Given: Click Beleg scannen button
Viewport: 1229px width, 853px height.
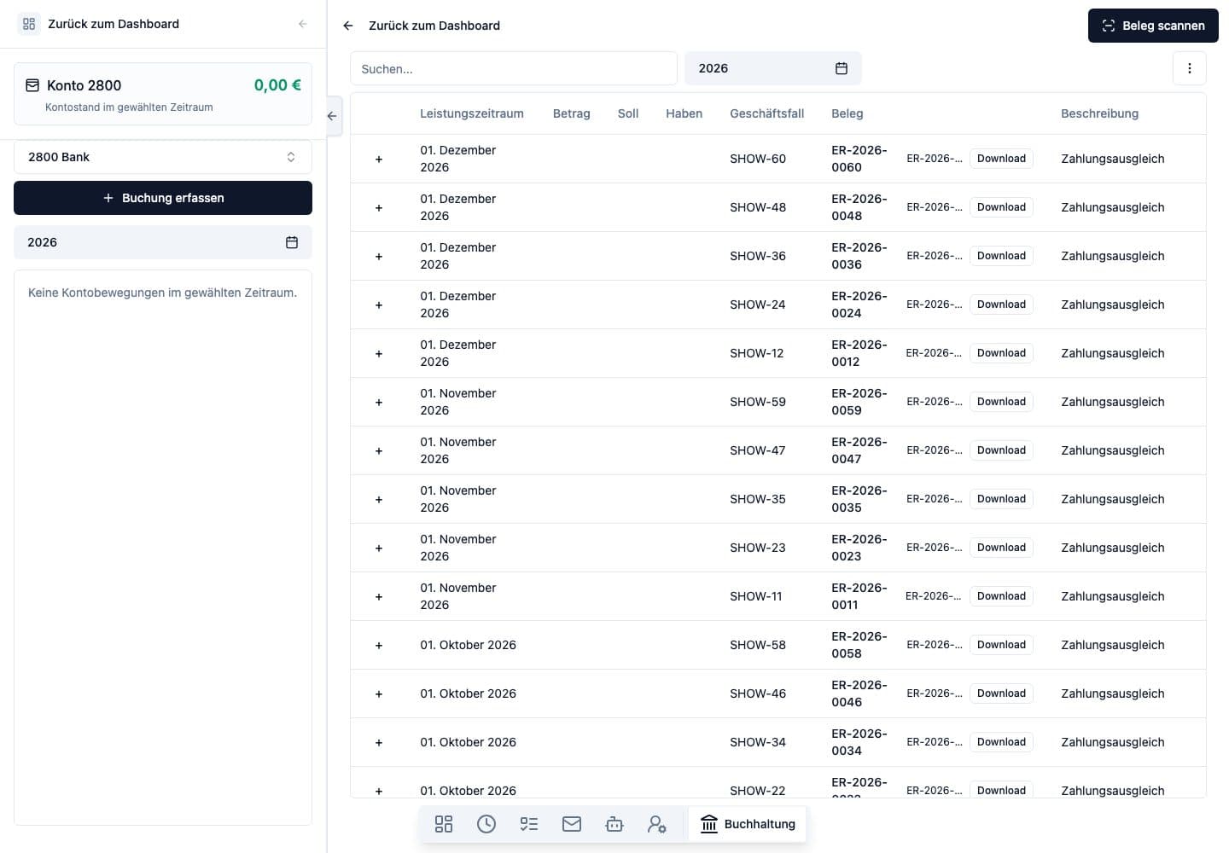Looking at the screenshot, I should tap(1153, 26).
